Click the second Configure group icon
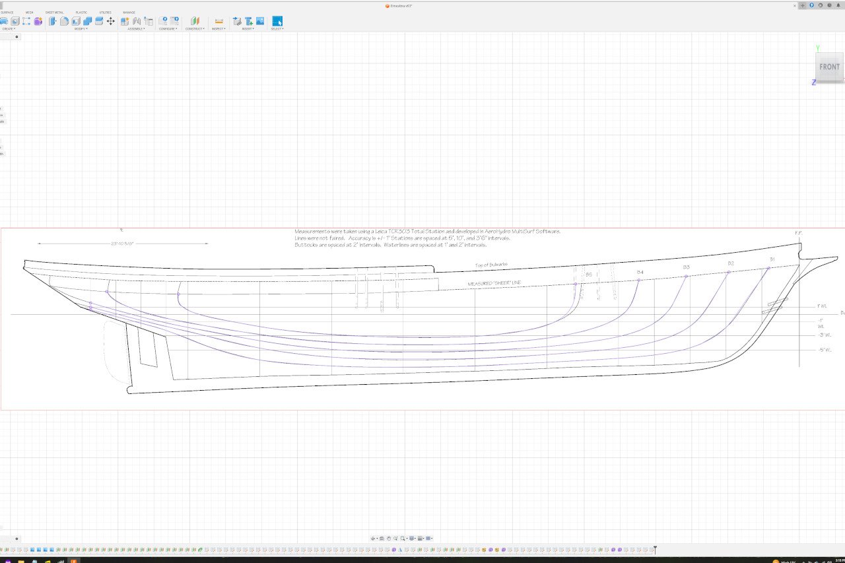 click(174, 21)
